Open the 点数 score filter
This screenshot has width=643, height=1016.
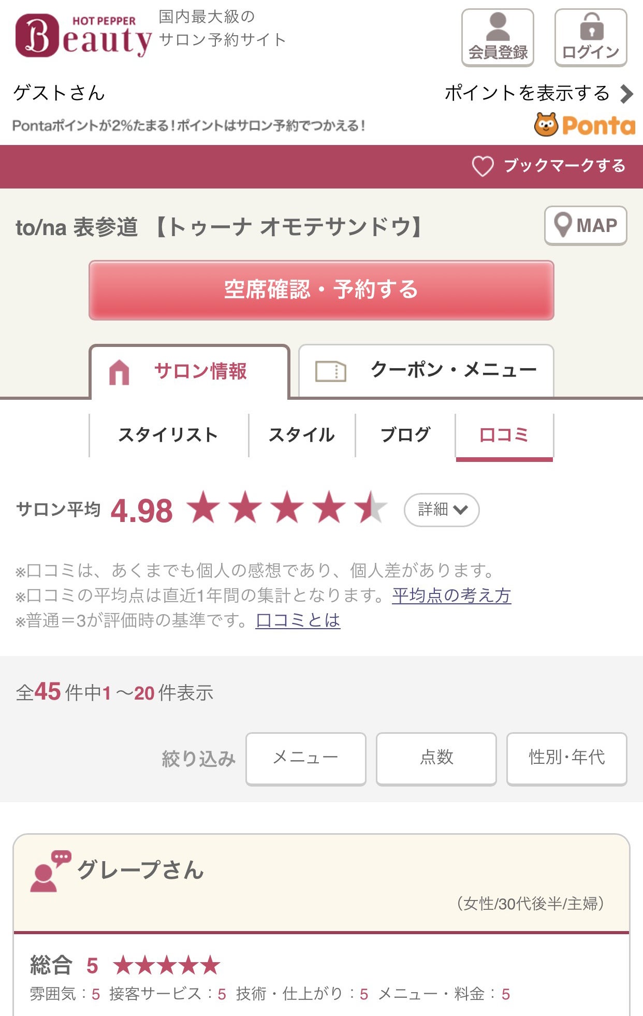tap(436, 758)
